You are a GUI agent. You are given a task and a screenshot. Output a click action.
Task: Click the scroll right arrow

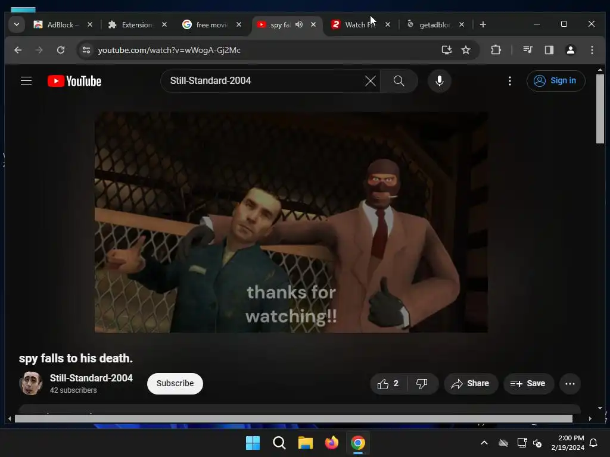(x=590, y=418)
